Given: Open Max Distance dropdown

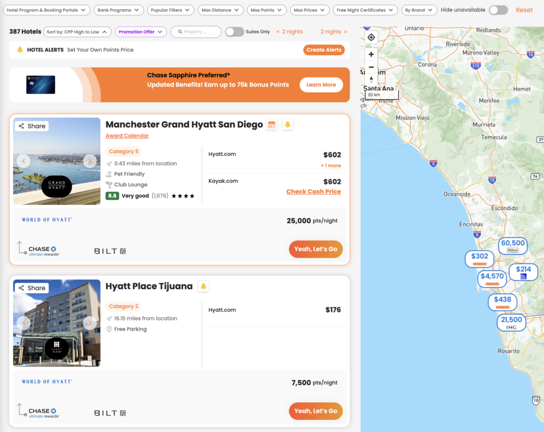Looking at the screenshot, I should point(220,10).
